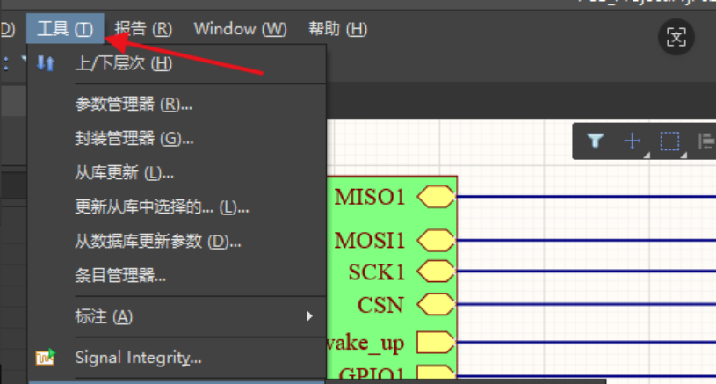This screenshot has width=716, height=384.
Task: Click the up/down hierarchy arrows icon
Action: [x=46, y=63]
